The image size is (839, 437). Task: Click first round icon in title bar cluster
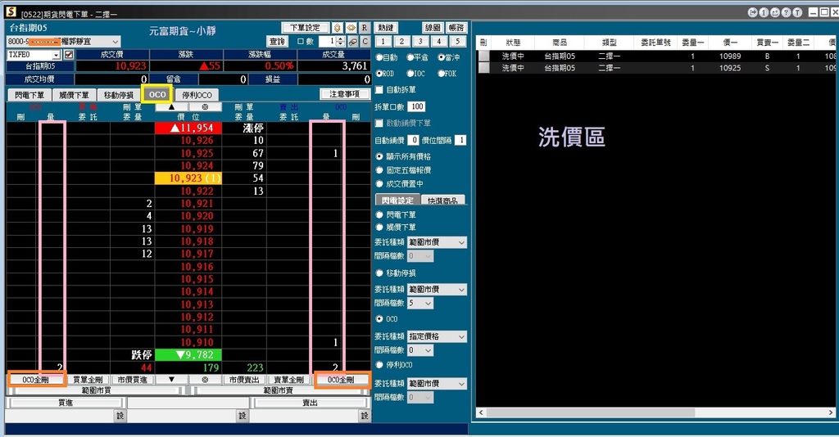[x=753, y=12]
